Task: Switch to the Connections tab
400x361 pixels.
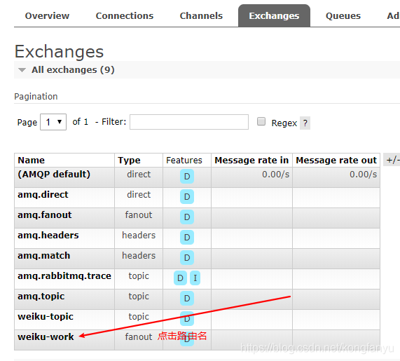Action: 125,16
